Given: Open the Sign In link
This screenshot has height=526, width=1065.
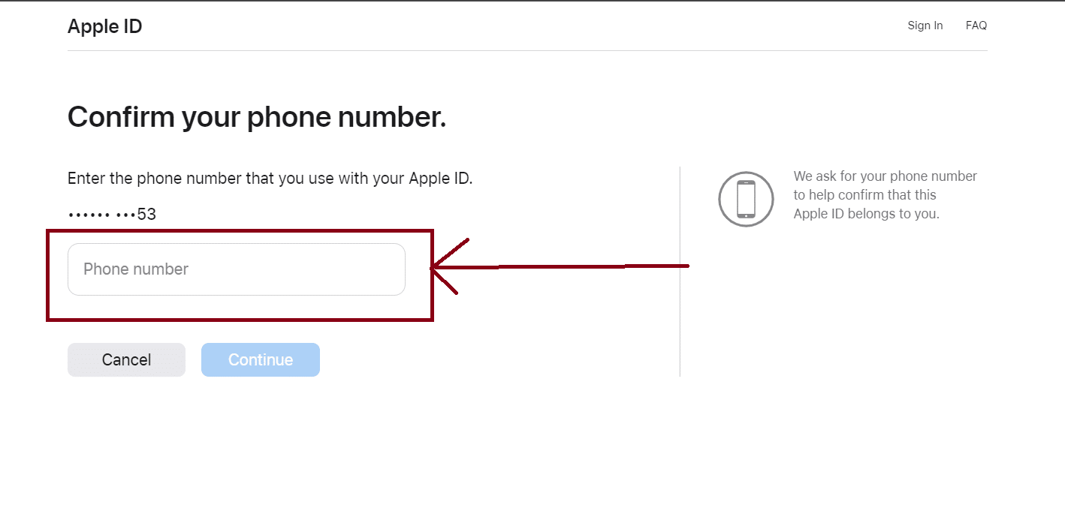Looking at the screenshot, I should point(925,26).
